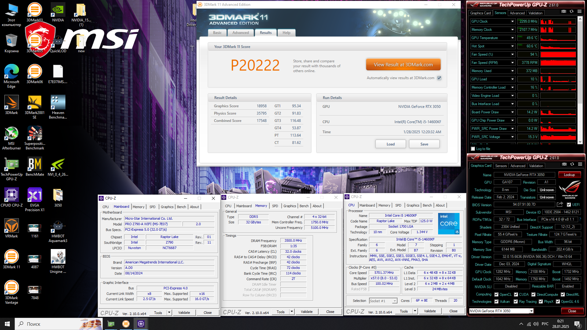587x330 pixels.
Task: Enable the Log to file checkbox
Action: click(x=473, y=149)
